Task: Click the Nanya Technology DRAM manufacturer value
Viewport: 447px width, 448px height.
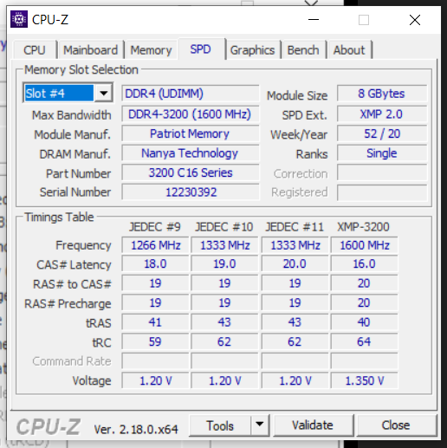Action: [191, 153]
